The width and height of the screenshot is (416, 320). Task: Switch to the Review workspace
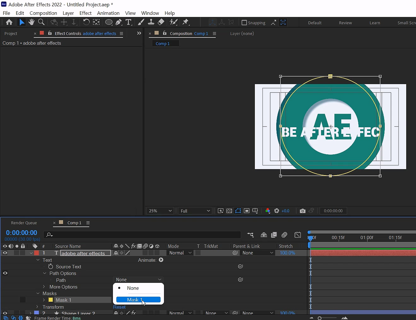[345, 23]
